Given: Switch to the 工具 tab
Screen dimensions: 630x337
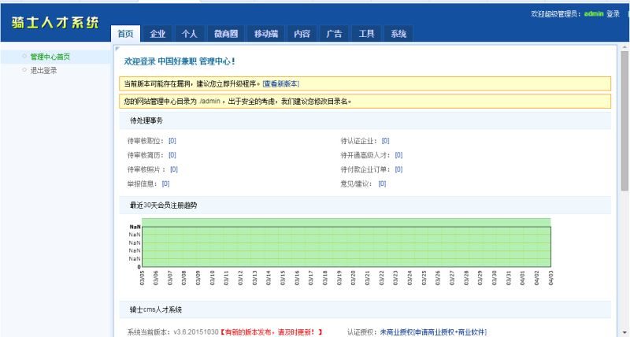Looking at the screenshot, I should (x=366, y=34).
